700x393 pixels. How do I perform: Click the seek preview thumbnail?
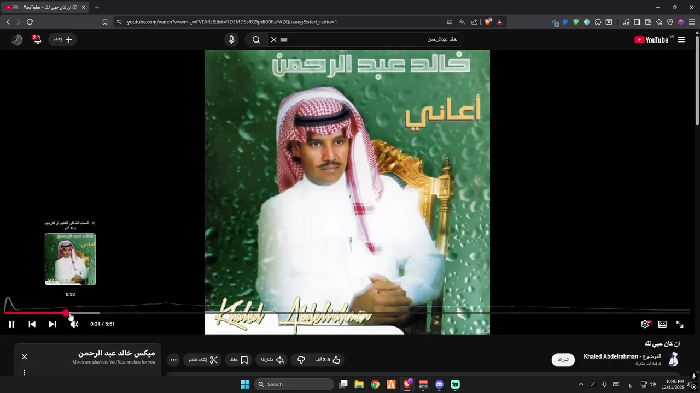pyautogui.click(x=70, y=259)
